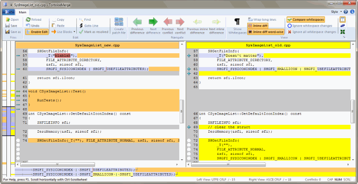Click 'void CSysImageList::Test()' line

click(103, 91)
